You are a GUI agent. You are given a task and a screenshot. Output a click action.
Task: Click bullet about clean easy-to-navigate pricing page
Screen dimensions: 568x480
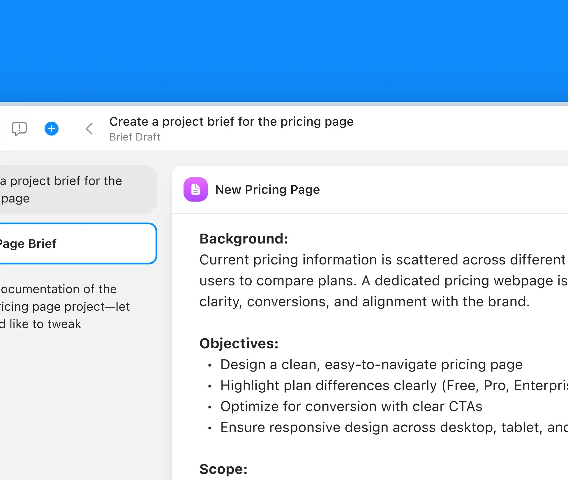[371, 365]
